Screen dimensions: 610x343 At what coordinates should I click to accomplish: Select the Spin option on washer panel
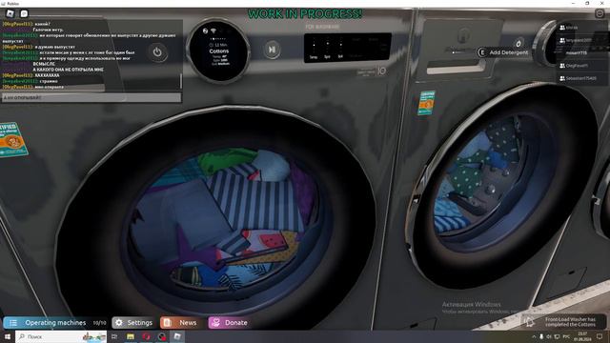tap(327, 57)
